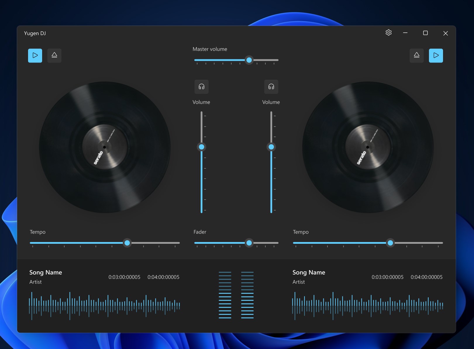Click the Yugen DJ window title
The width and height of the screenshot is (474, 349).
pos(35,33)
